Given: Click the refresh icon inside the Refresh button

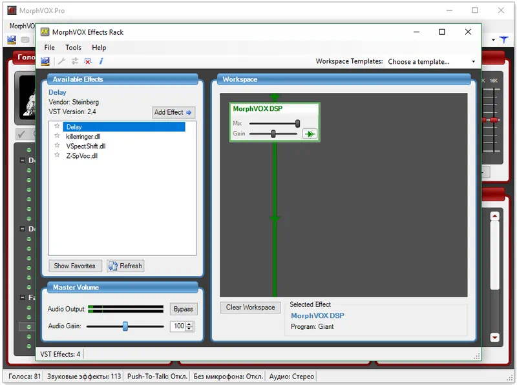Looking at the screenshot, I should point(112,266).
